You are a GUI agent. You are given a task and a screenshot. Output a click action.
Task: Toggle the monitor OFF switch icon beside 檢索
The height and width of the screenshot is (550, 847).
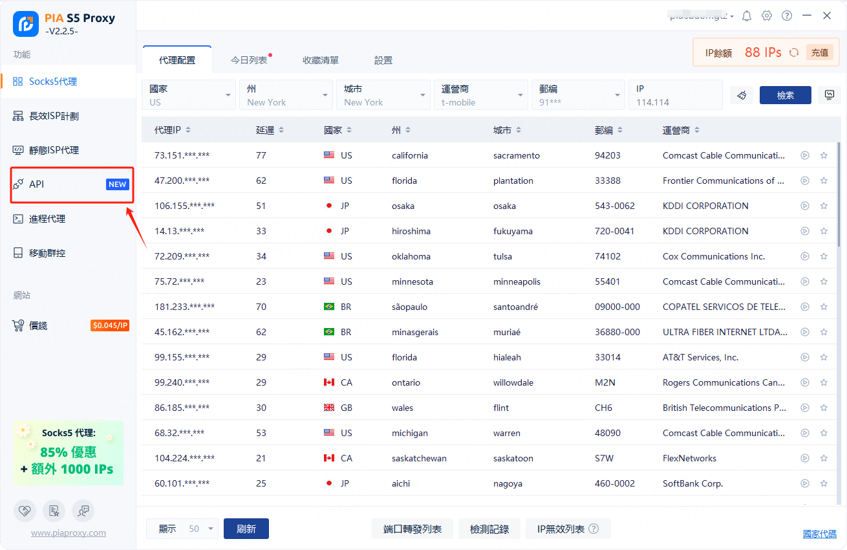coord(829,95)
